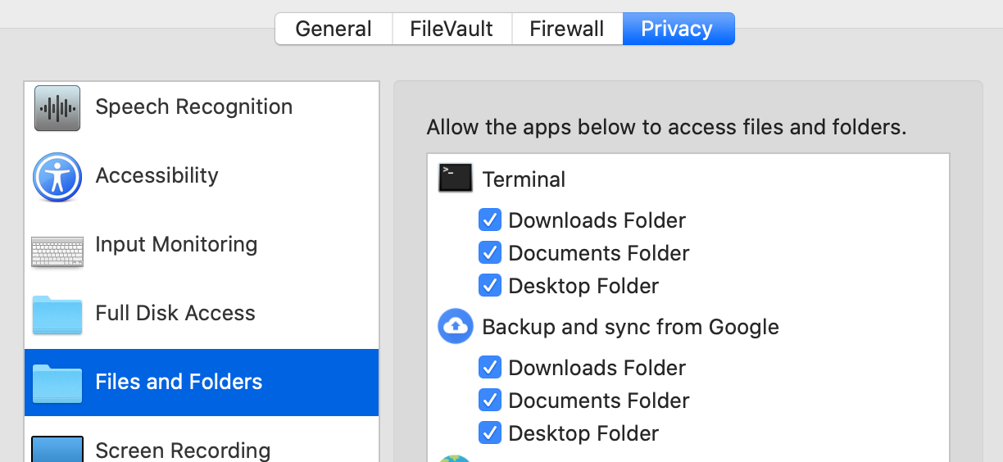The image size is (1003, 462).
Task: Switch to the Firewall tab
Action: click(x=567, y=29)
